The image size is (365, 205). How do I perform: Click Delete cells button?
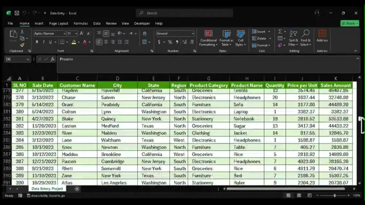(x=259, y=38)
